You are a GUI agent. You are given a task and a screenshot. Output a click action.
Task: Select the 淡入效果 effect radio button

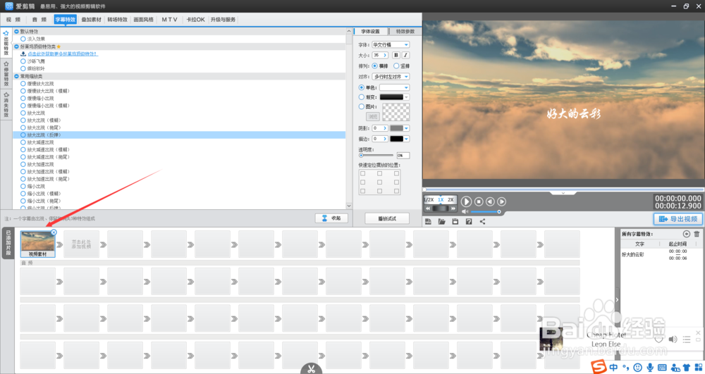point(23,39)
